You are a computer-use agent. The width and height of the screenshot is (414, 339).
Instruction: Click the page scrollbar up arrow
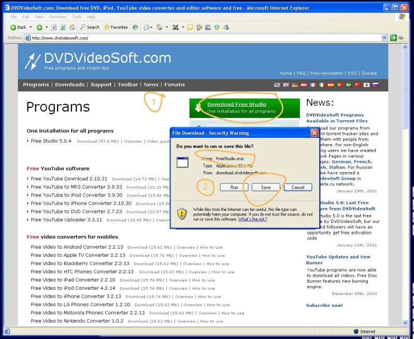click(405, 47)
